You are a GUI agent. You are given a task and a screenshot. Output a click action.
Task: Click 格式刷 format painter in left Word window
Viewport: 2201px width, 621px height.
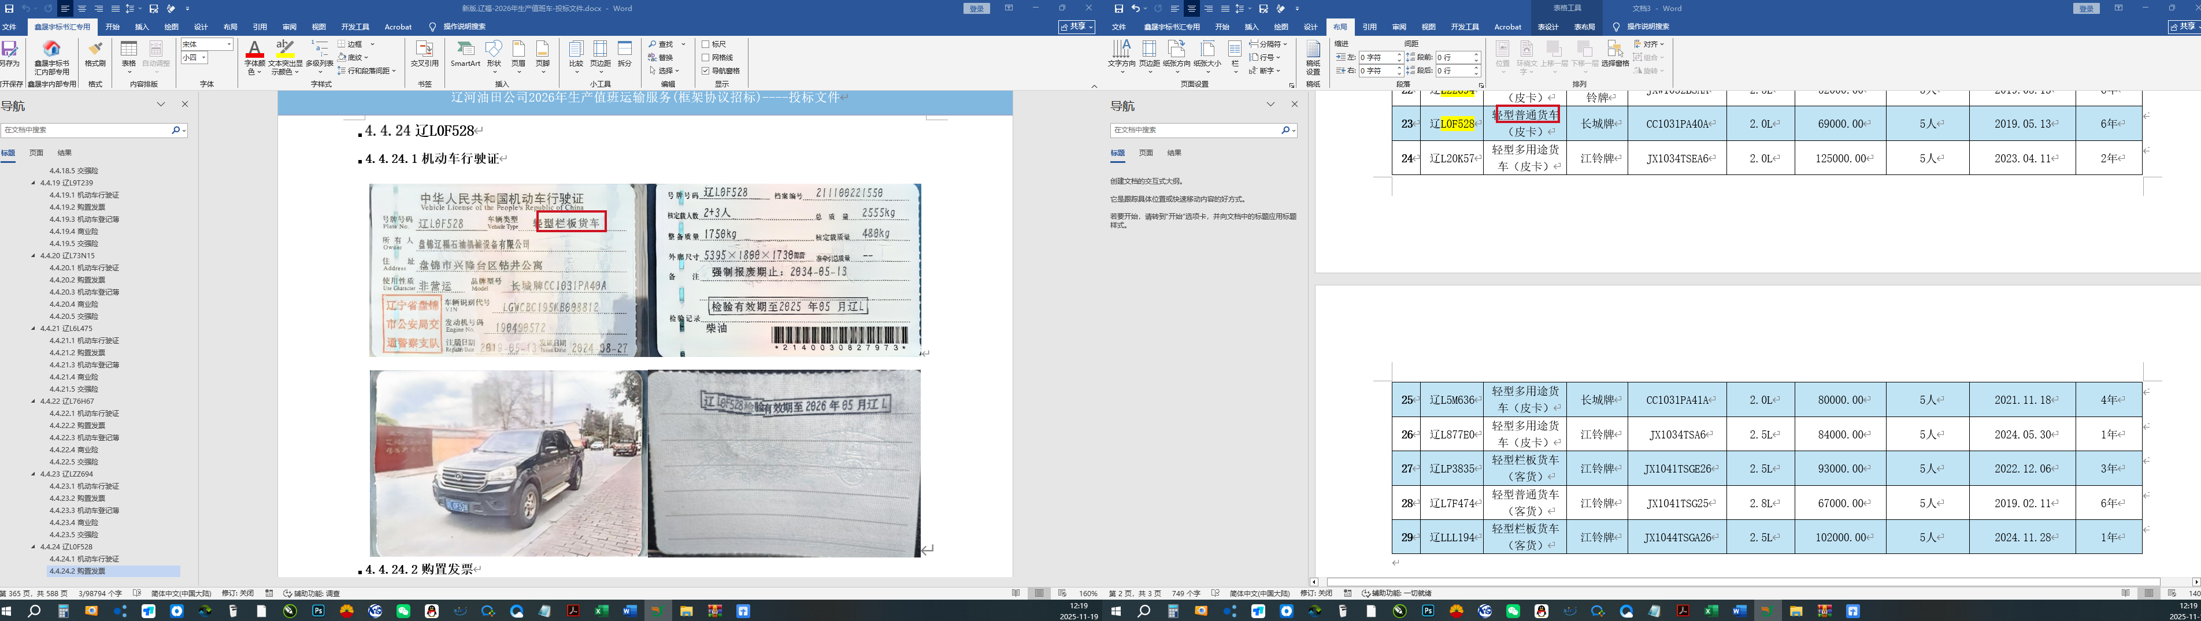[95, 55]
